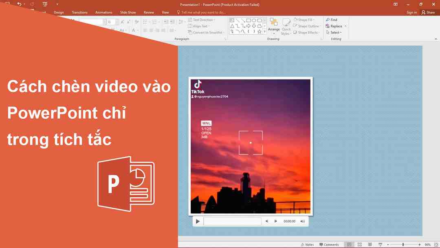Undo the last action
This screenshot has height=248, width=440.
(19, 4)
